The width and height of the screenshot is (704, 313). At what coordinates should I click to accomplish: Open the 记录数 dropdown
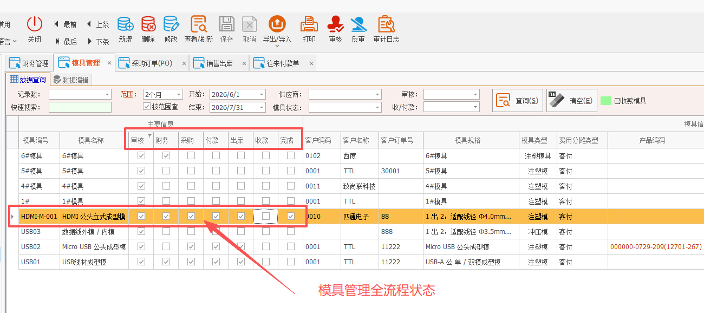[x=107, y=94]
